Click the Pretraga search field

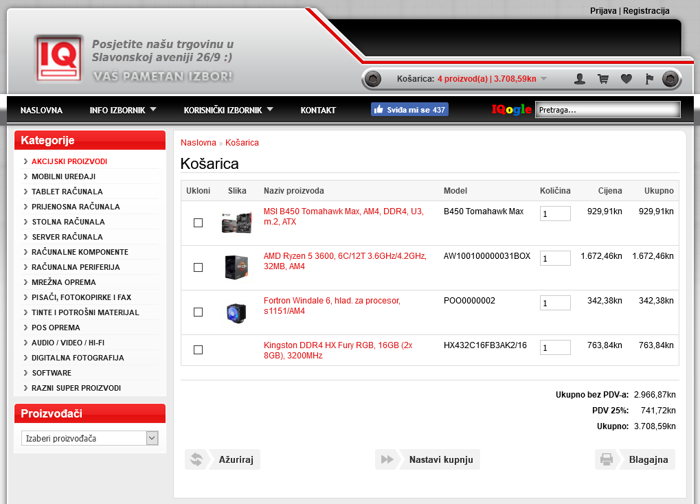click(607, 110)
